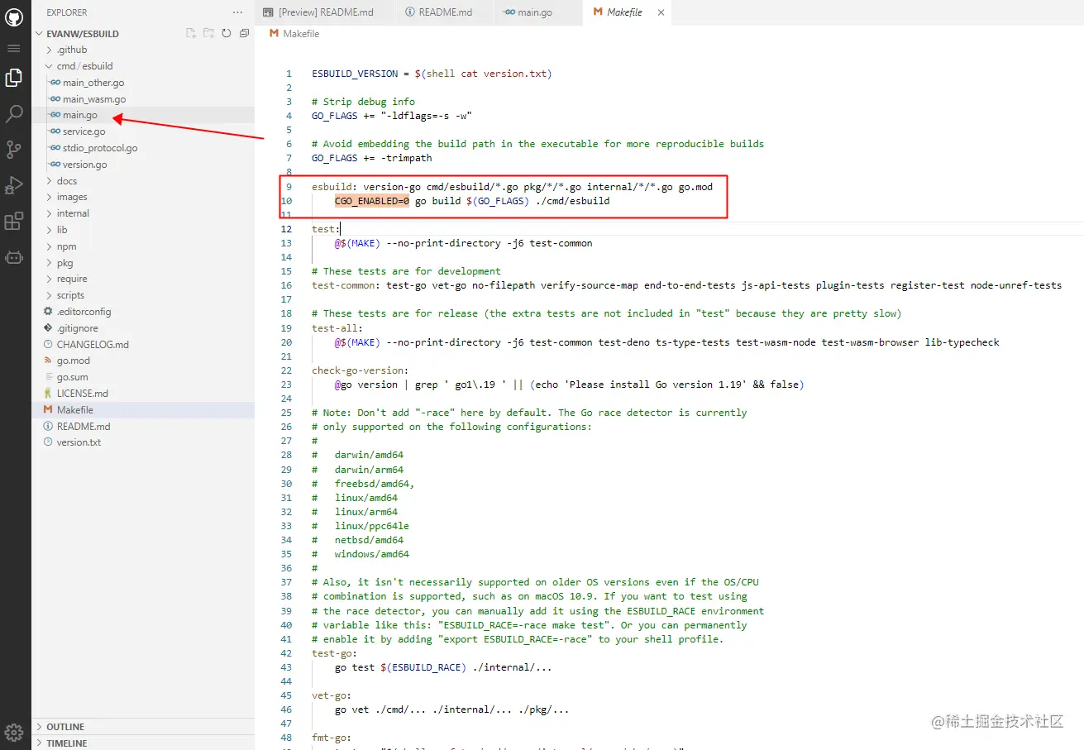Open the hamburger application menu
1084x750 pixels.
tap(14, 49)
